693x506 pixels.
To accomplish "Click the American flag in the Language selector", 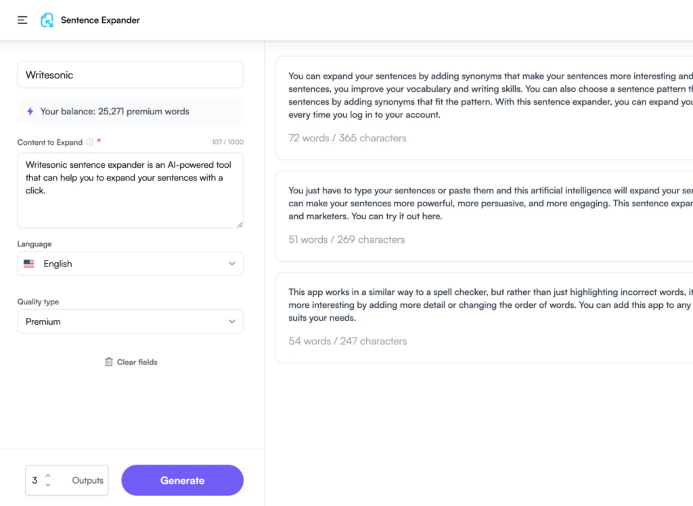I will (x=28, y=263).
